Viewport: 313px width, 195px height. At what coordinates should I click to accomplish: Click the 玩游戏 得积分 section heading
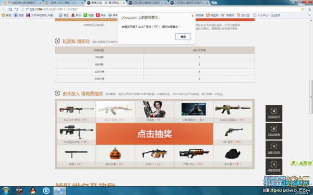[76, 42]
